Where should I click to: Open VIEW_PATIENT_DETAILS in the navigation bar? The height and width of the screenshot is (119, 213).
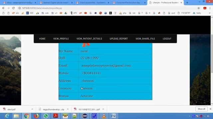(x=89, y=39)
